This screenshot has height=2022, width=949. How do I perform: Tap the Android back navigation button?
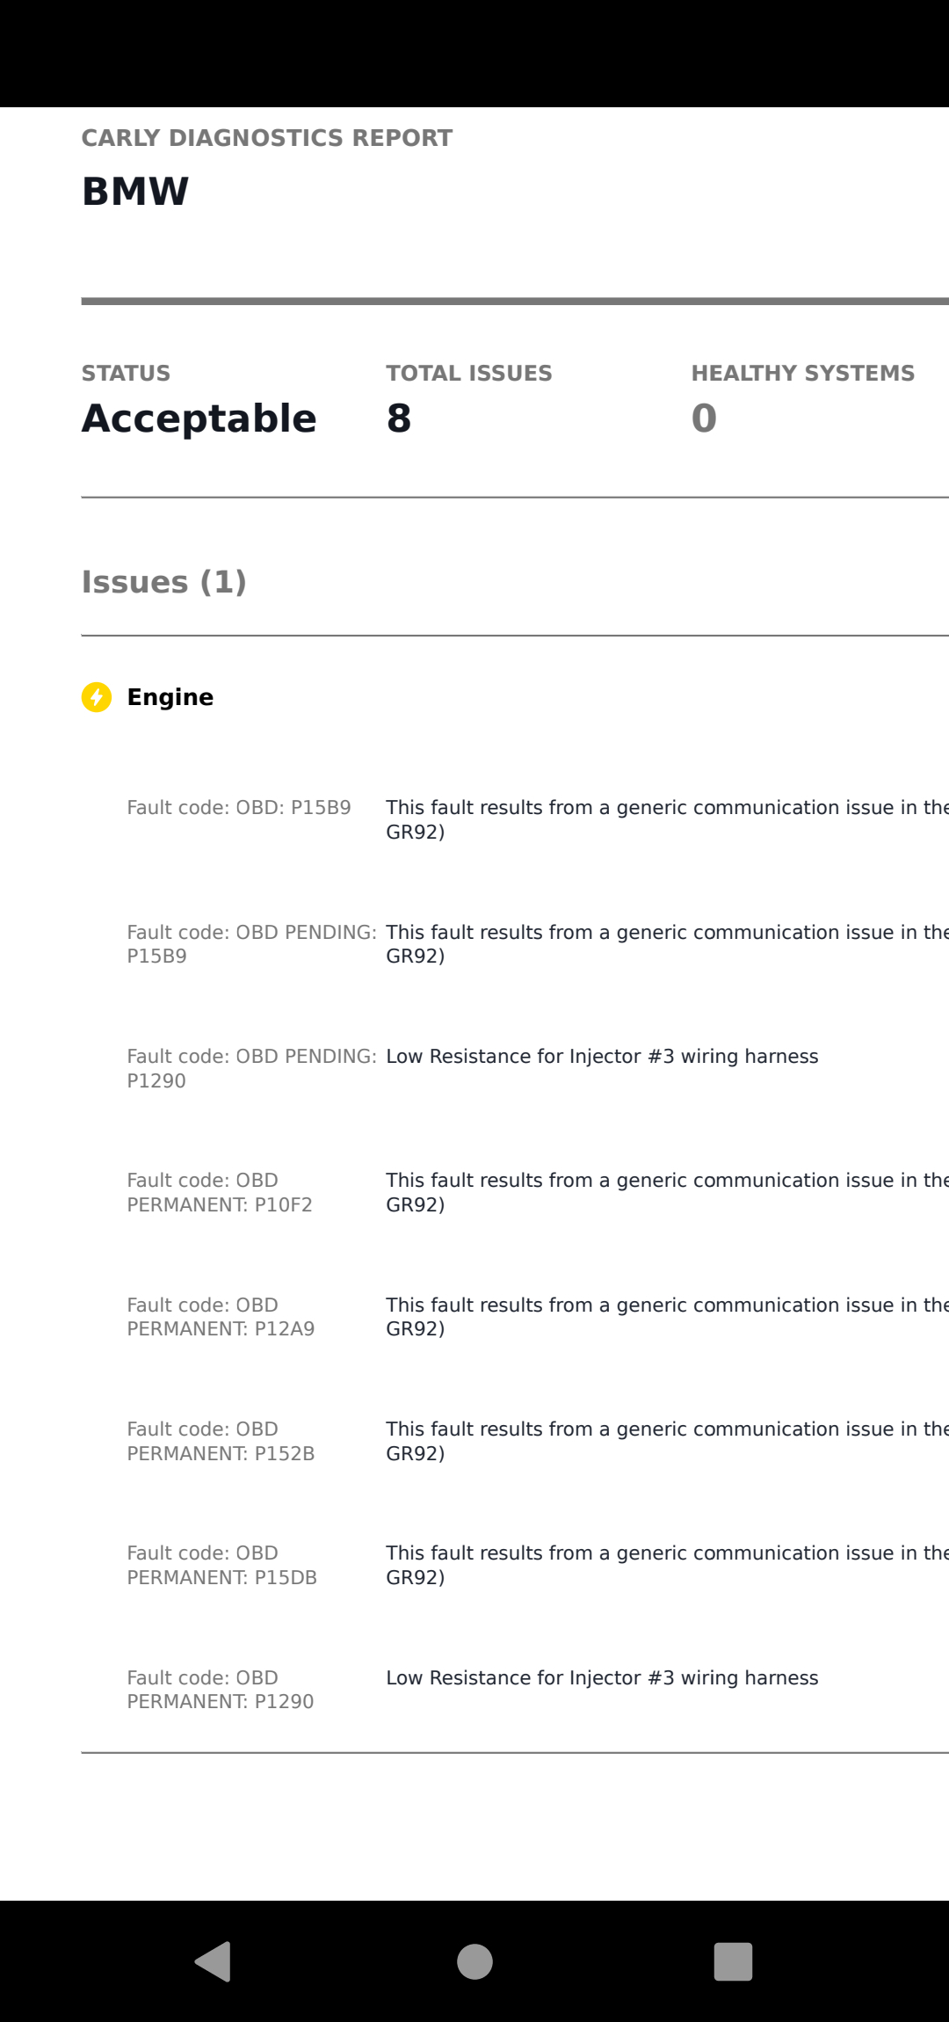[214, 1961]
